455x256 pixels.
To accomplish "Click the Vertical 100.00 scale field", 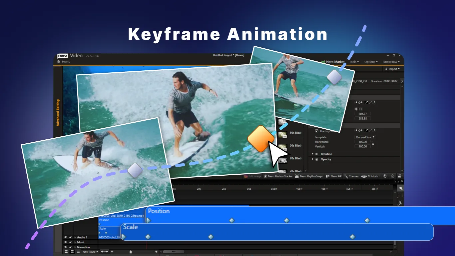I will coord(363,146).
